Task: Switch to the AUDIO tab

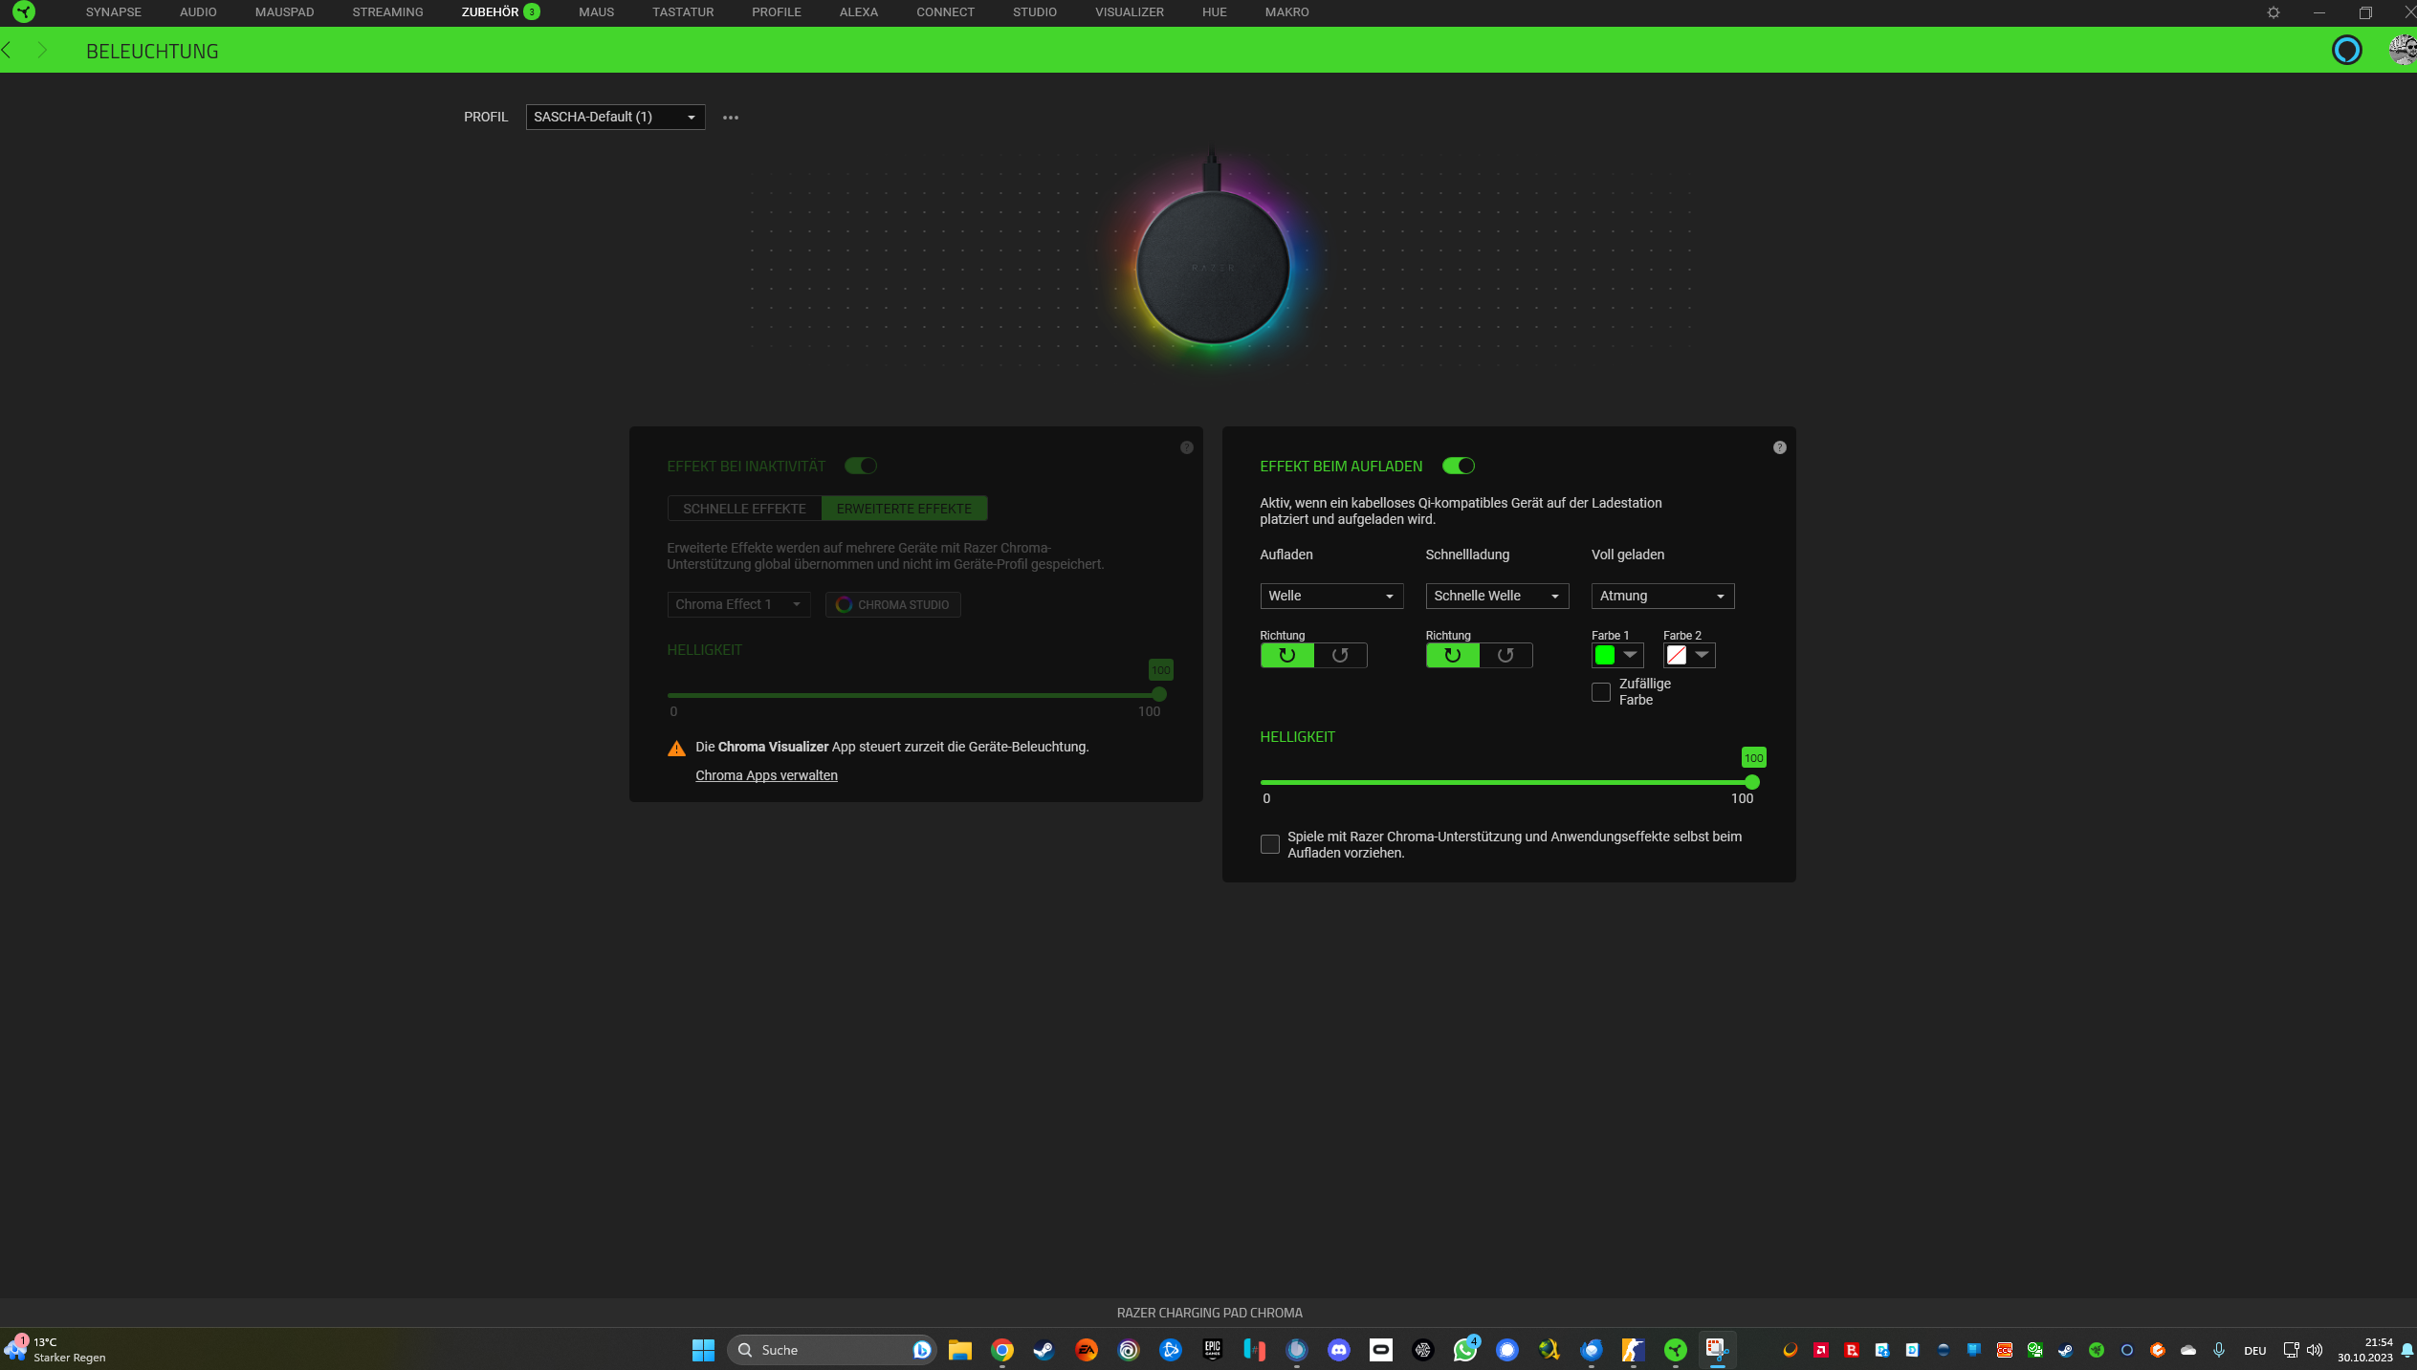Action: point(198,12)
